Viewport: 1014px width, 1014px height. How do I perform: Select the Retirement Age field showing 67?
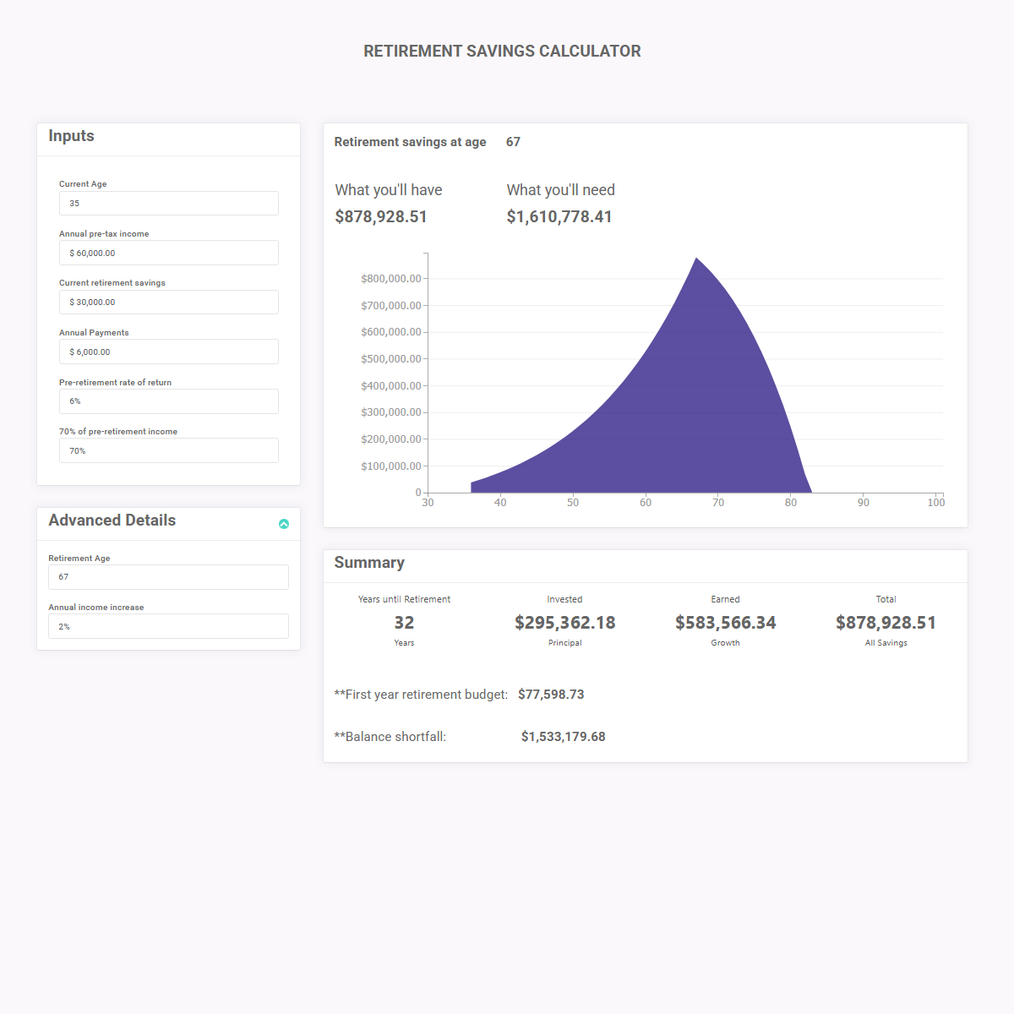point(168,577)
